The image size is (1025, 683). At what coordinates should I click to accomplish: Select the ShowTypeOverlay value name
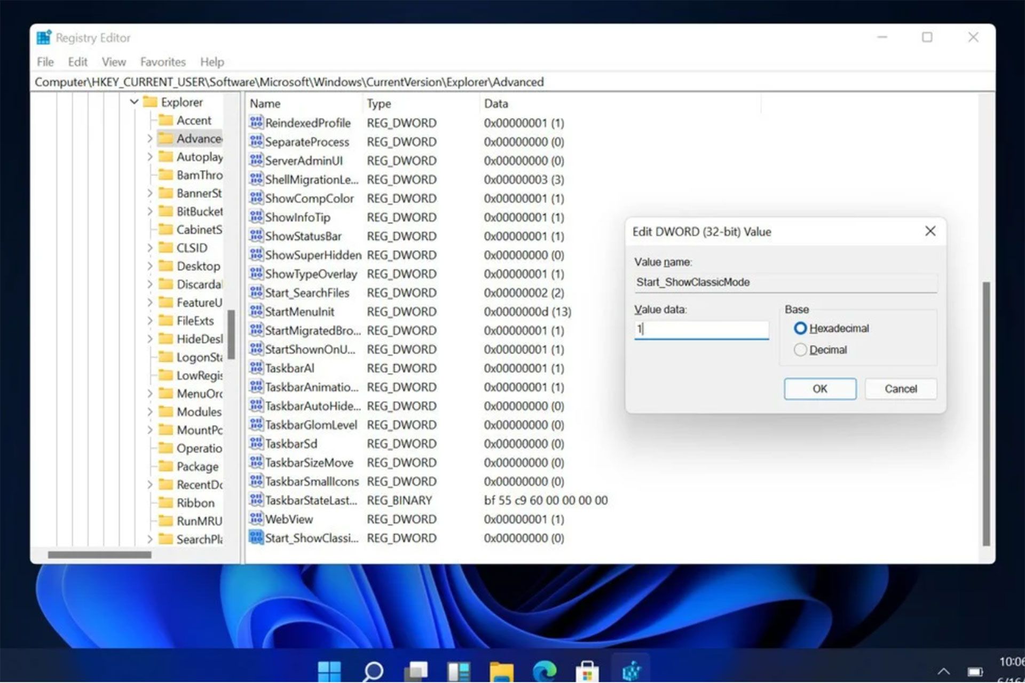[x=311, y=274]
